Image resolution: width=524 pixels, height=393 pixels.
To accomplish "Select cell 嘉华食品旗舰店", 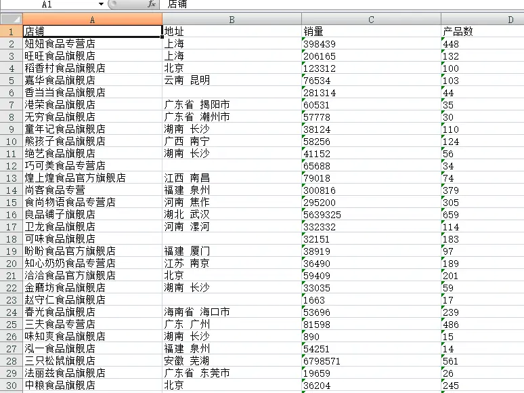I will (93, 80).
